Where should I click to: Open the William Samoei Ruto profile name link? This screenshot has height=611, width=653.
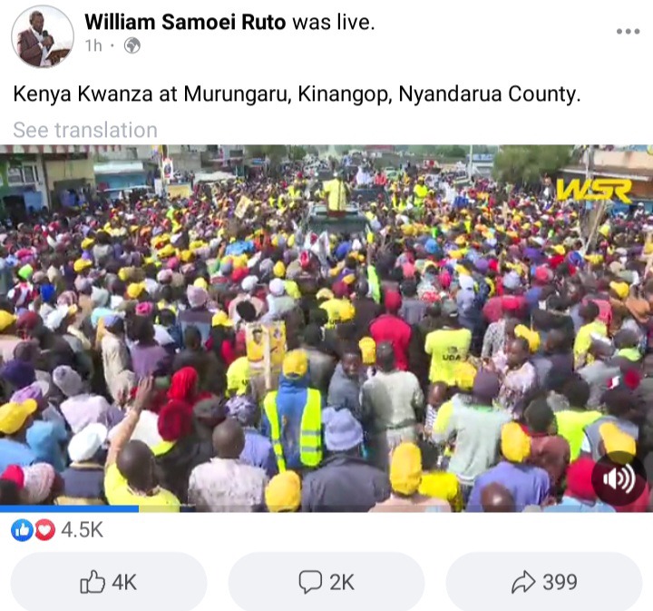[x=185, y=22]
